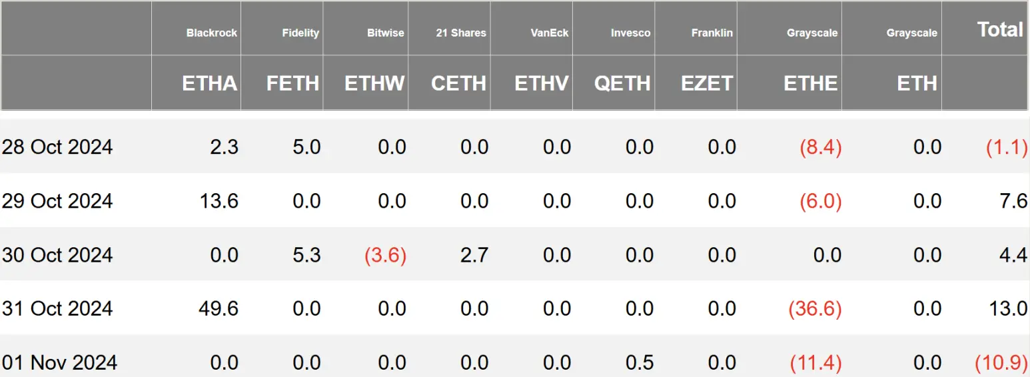Viewport: 1030px width, 377px height.
Task: Click the Blackrock column header
Action: point(211,33)
